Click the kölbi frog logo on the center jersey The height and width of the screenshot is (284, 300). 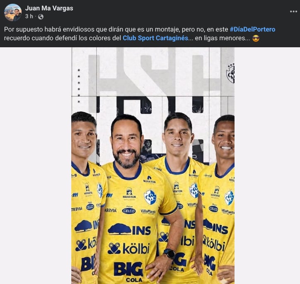click(x=114, y=248)
